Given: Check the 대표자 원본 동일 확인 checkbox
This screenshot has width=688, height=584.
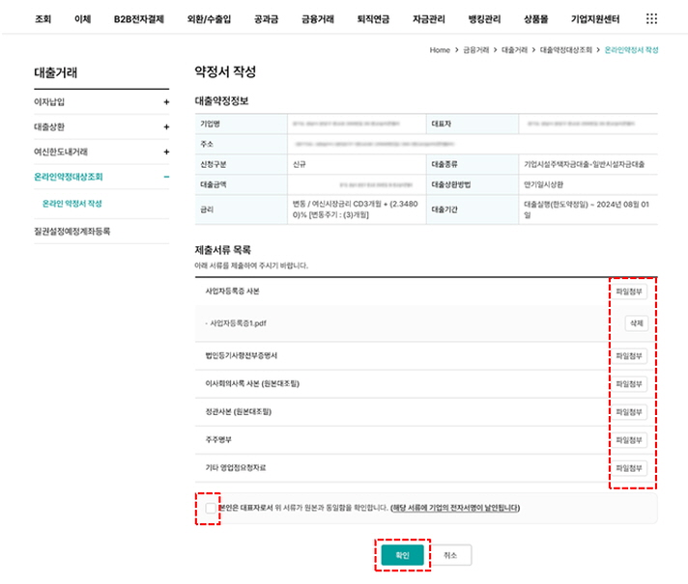Looking at the screenshot, I should click(212, 507).
